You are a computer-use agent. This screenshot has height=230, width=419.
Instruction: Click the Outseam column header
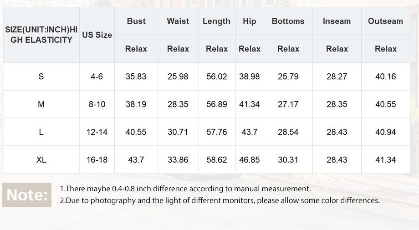click(x=385, y=21)
